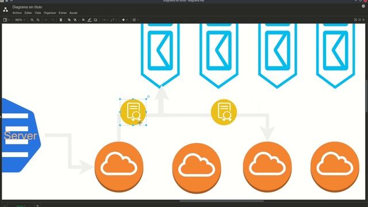The width and height of the screenshot is (368, 207).
Task: Click the redo arrow
Action: pos(52,20)
